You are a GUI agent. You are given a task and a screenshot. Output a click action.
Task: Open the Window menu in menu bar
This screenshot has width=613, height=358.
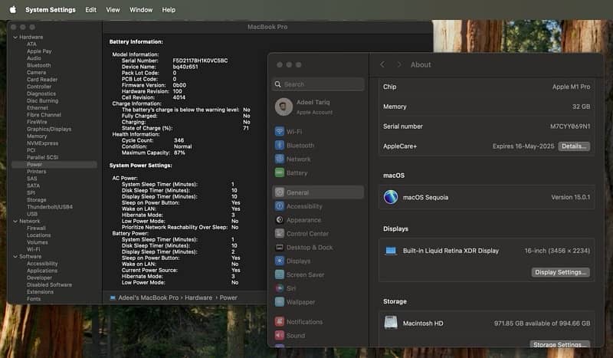[x=140, y=10]
